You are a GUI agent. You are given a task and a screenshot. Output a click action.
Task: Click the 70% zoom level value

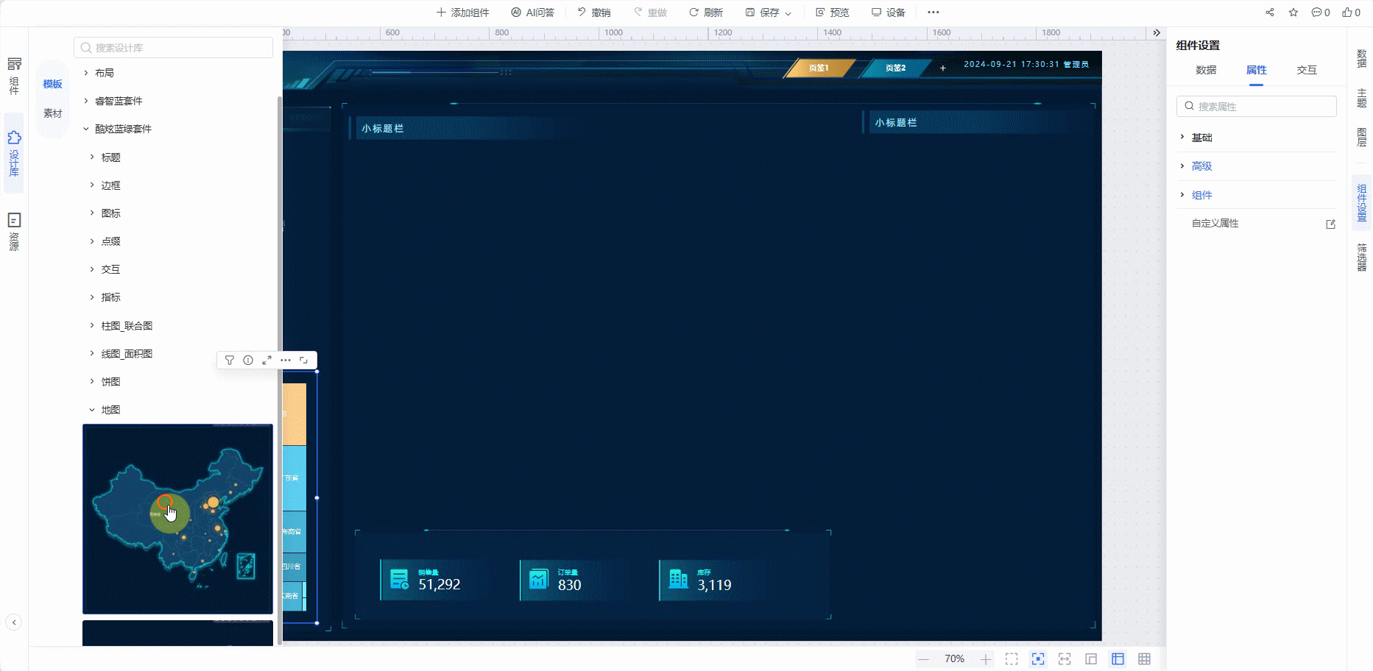click(x=954, y=659)
